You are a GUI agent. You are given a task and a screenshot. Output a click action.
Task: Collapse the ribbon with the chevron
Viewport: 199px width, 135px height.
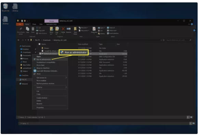click(x=189, y=24)
